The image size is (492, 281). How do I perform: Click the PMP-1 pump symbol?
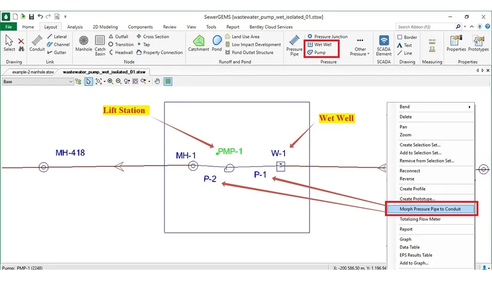click(229, 168)
